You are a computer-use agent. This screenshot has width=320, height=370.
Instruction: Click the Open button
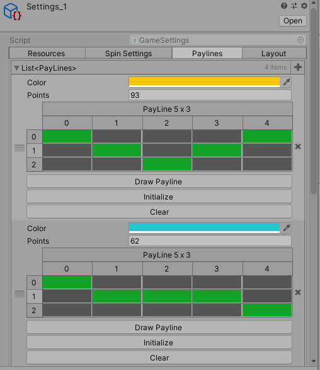pyautogui.click(x=293, y=21)
